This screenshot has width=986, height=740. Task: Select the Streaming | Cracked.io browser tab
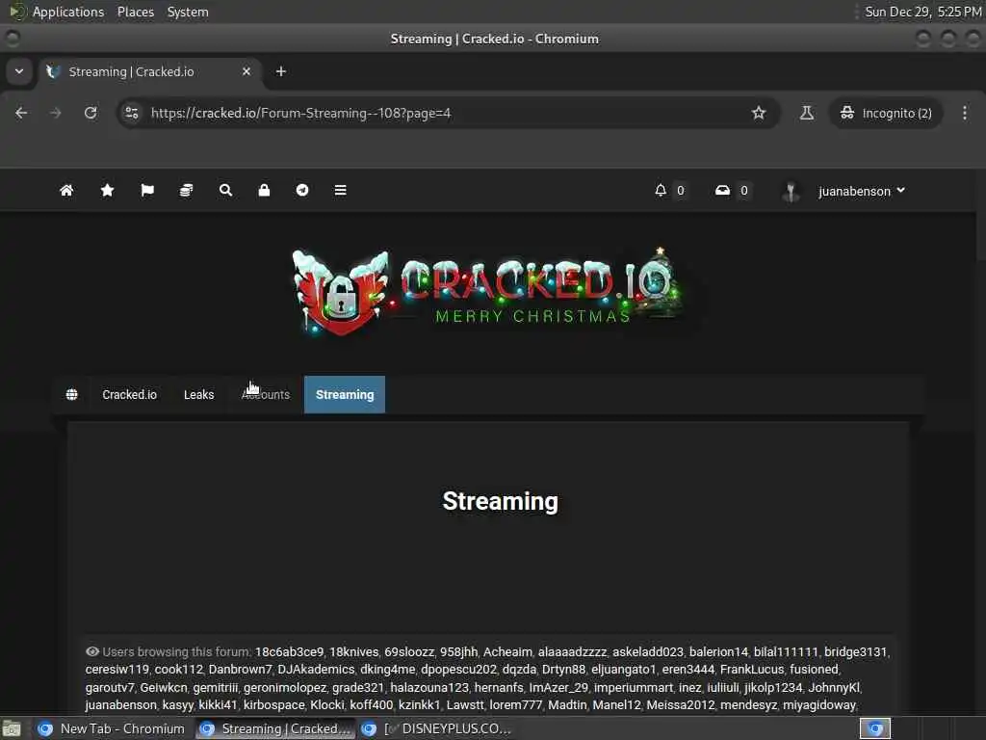point(149,71)
